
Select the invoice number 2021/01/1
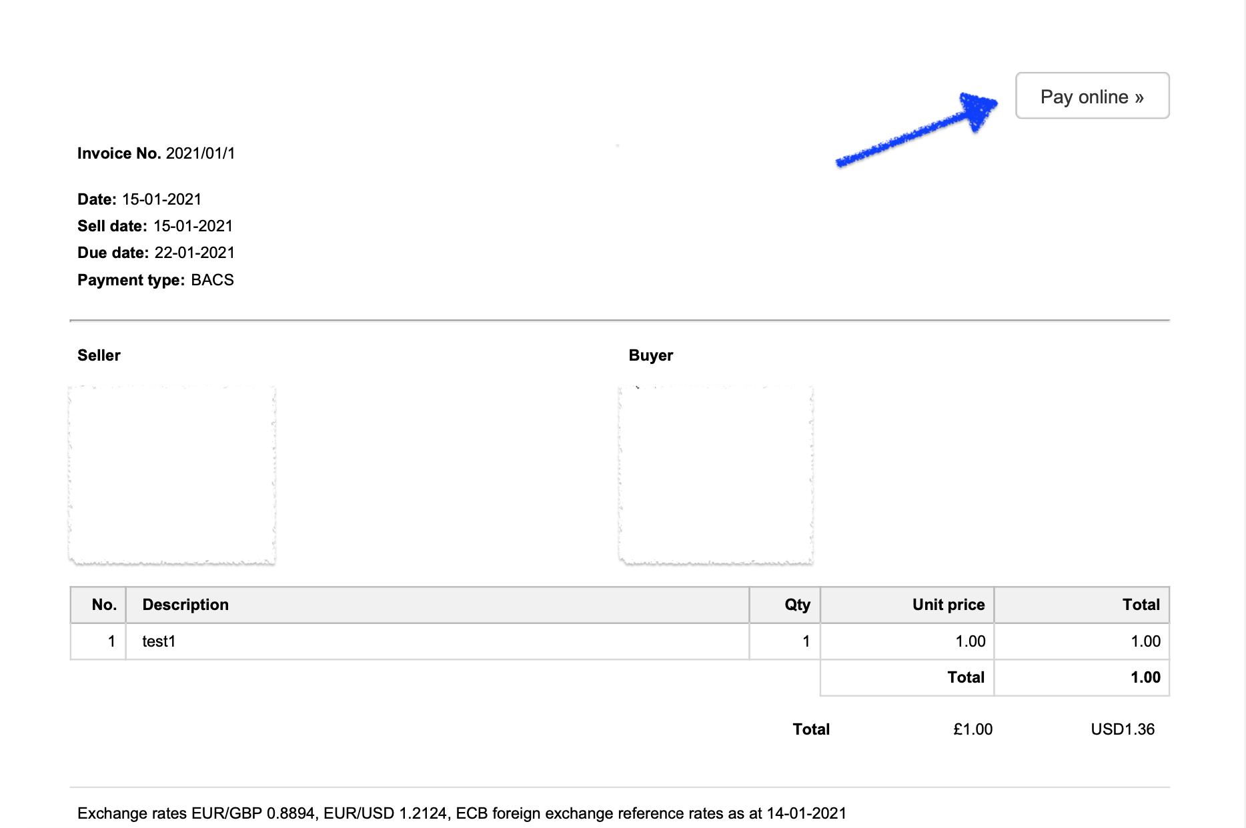coord(202,153)
